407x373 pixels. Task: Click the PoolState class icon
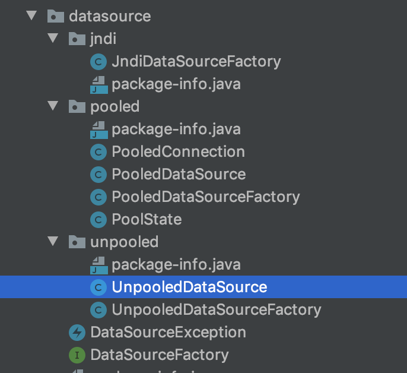pos(98,219)
